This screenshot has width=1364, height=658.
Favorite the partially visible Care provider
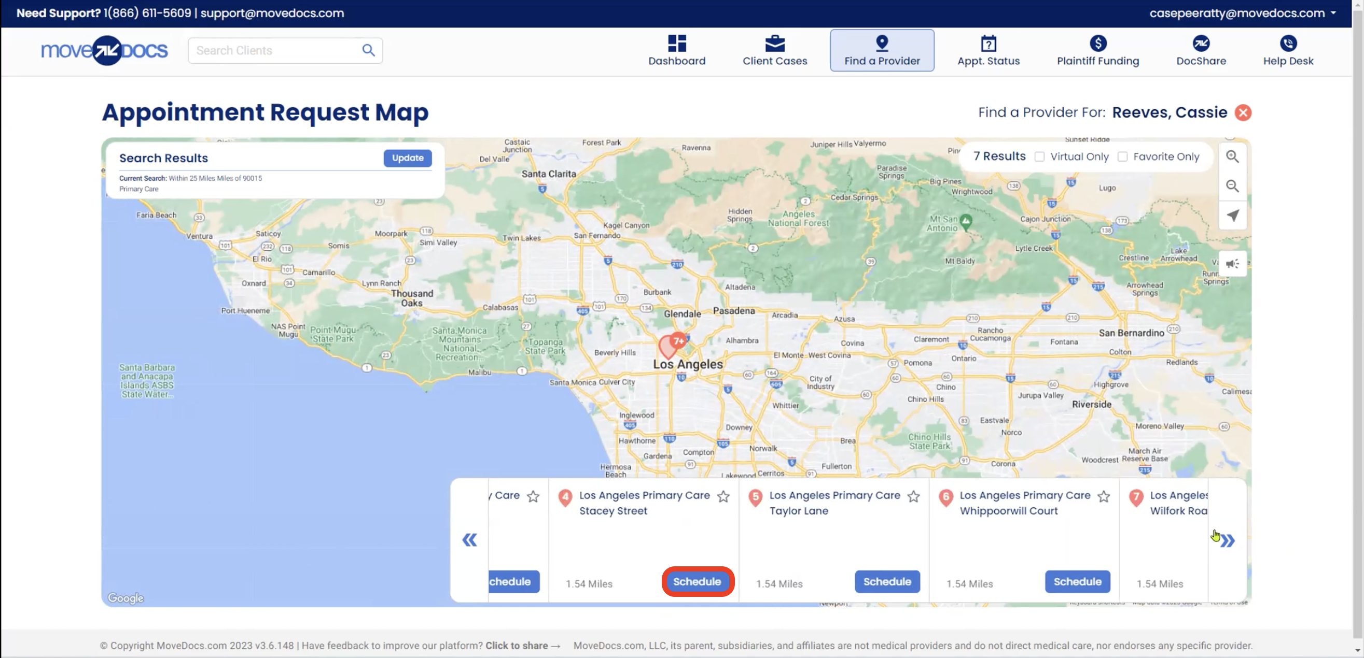tap(533, 496)
